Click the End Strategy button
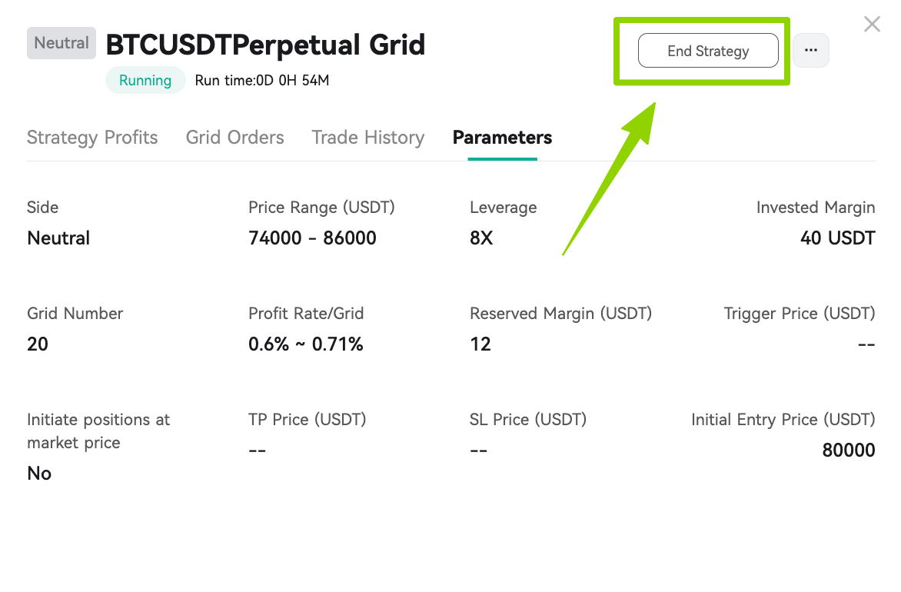 [708, 51]
